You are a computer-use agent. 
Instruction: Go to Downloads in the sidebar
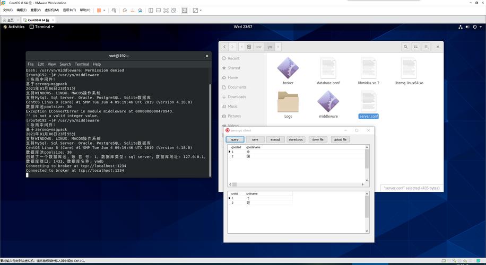237,96
